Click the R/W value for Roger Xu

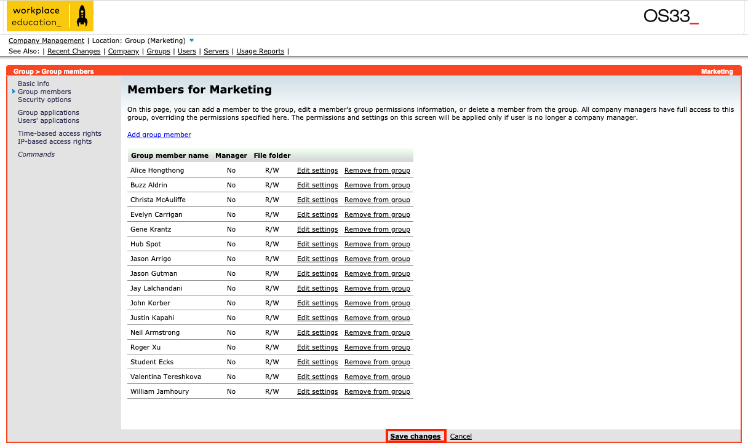coord(272,347)
